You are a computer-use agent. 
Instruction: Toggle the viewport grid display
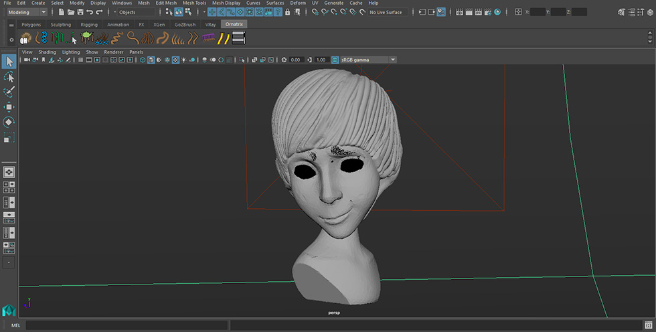tap(80, 60)
